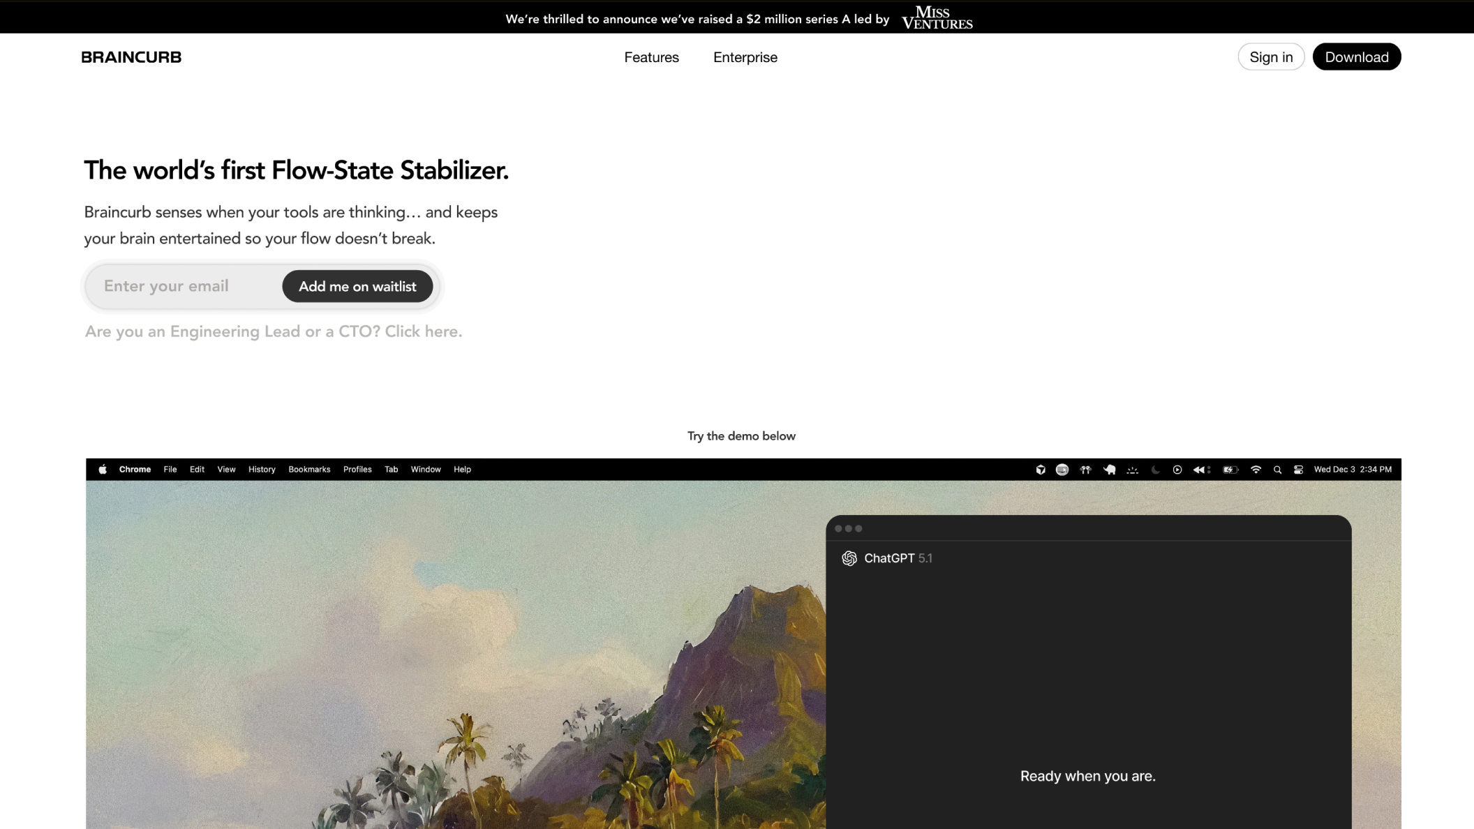
Task: Click the AirPods icon in menu bar
Action: pos(1085,470)
